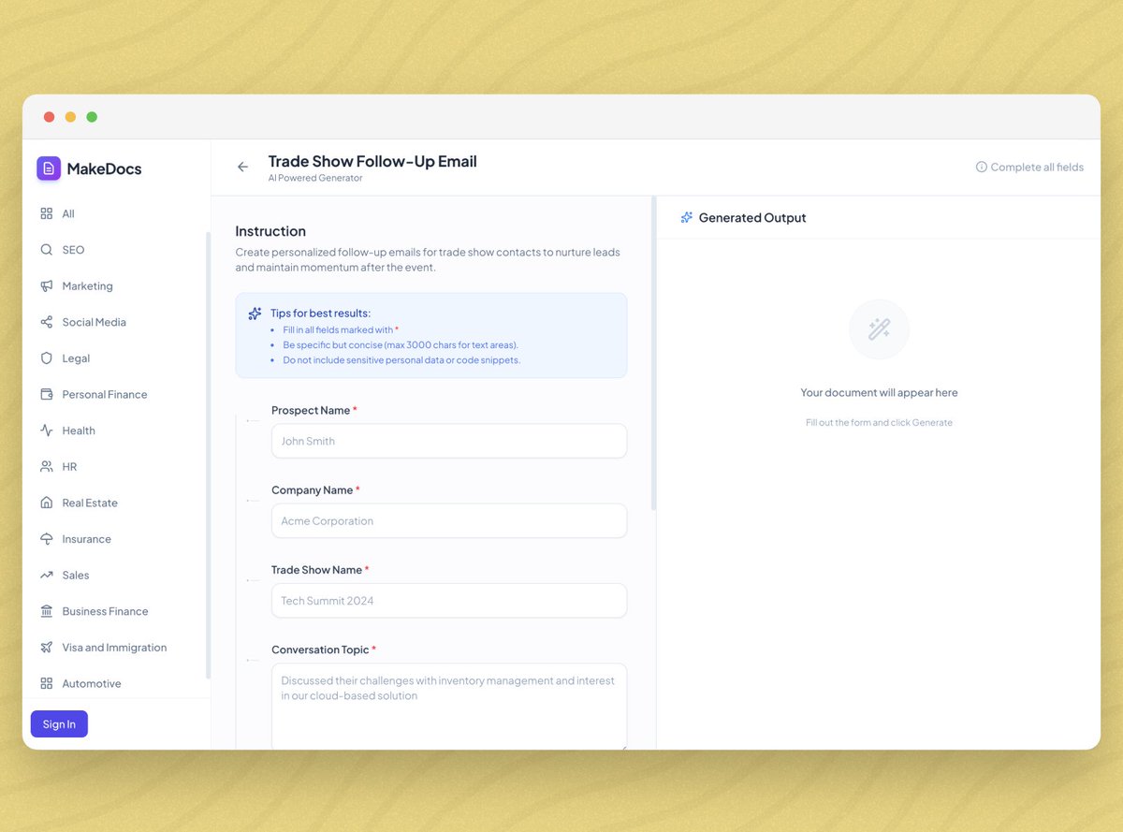Click the Real Estate building icon
The height and width of the screenshot is (832, 1123).
point(47,503)
